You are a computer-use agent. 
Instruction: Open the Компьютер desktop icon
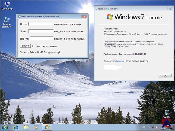7,5
